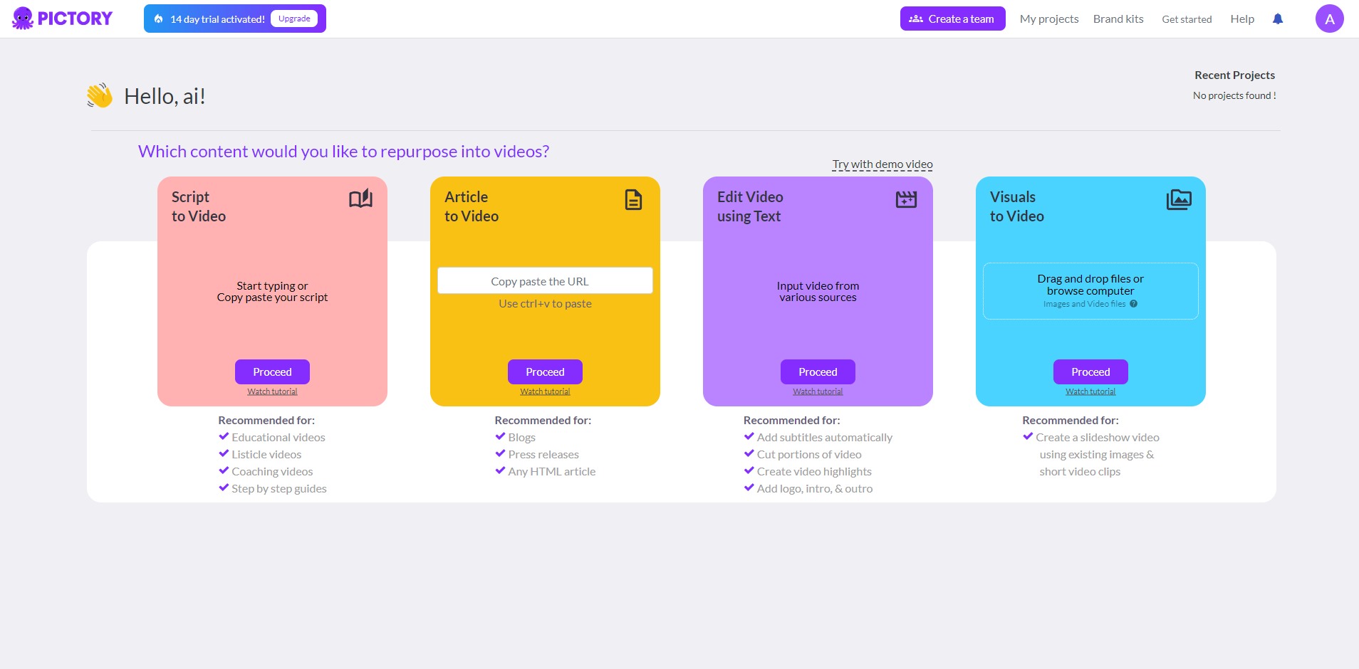Click 'Add subtitles automatically' item

pyautogui.click(x=825, y=438)
